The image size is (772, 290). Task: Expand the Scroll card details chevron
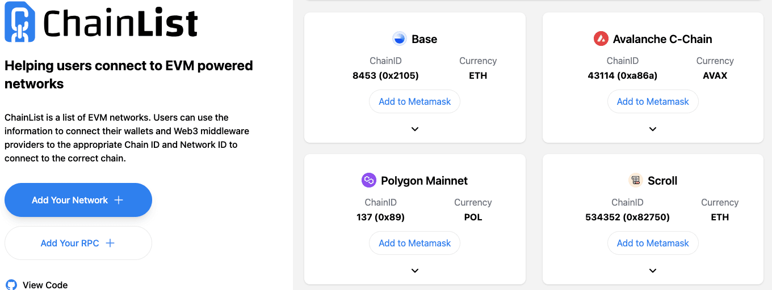(653, 271)
